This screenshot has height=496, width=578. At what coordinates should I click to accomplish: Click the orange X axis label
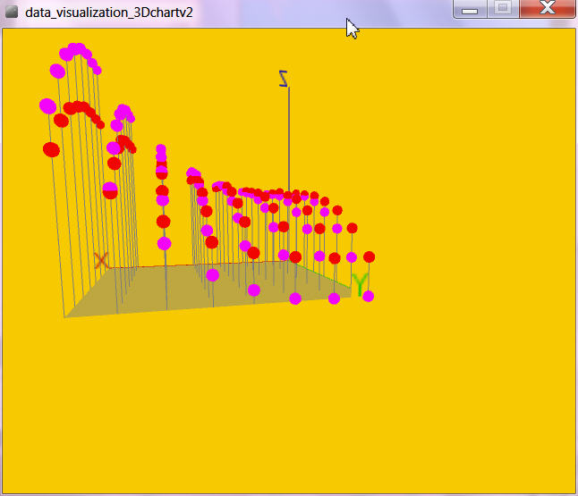[101, 260]
